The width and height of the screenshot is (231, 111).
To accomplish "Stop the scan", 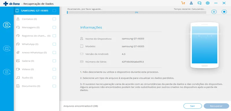I will [224, 12].
